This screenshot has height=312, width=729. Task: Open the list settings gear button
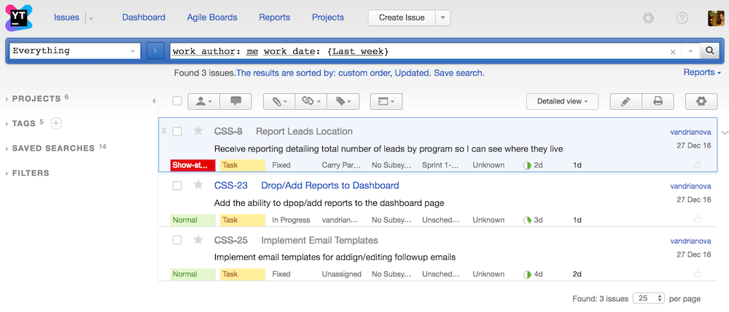click(701, 102)
